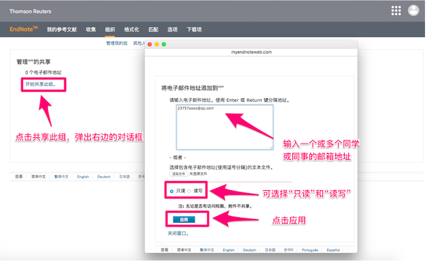The height and width of the screenshot is (261, 426).
Task: Click the 关闭窗口 link
Action: point(178,233)
